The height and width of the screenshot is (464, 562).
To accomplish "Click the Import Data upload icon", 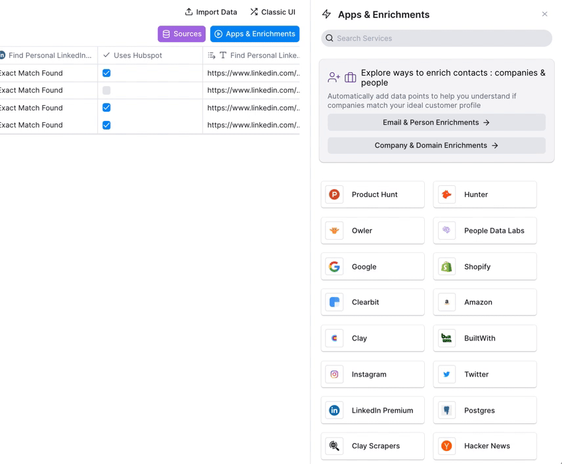I will pyautogui.click(x=188, y=12).
